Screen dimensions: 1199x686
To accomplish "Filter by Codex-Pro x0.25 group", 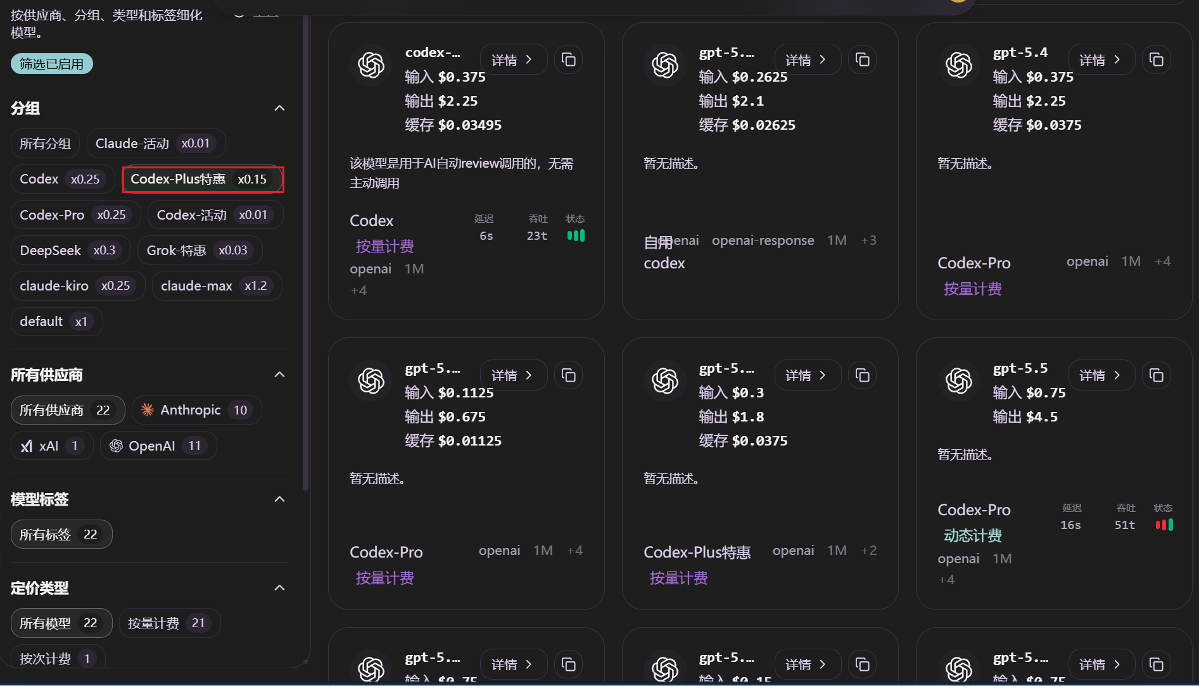I will [x=76, y=215].
